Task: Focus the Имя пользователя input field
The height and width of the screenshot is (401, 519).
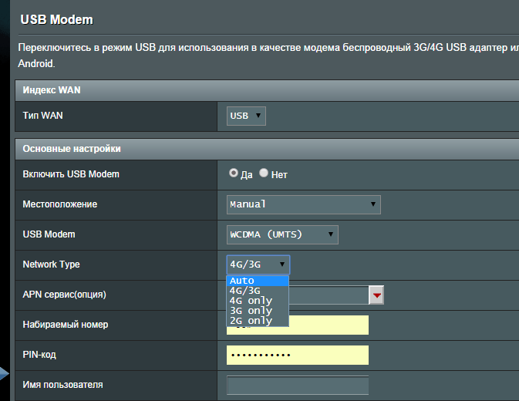Action: pos(298,385)
